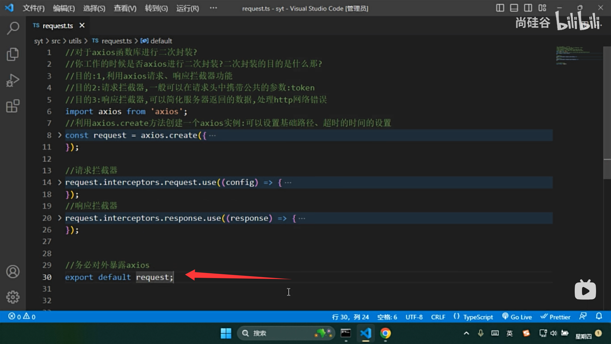Toggle the bottom panel layout button
Image resolution: width=611 pixels, height=344 pixels.
(514, 8)
